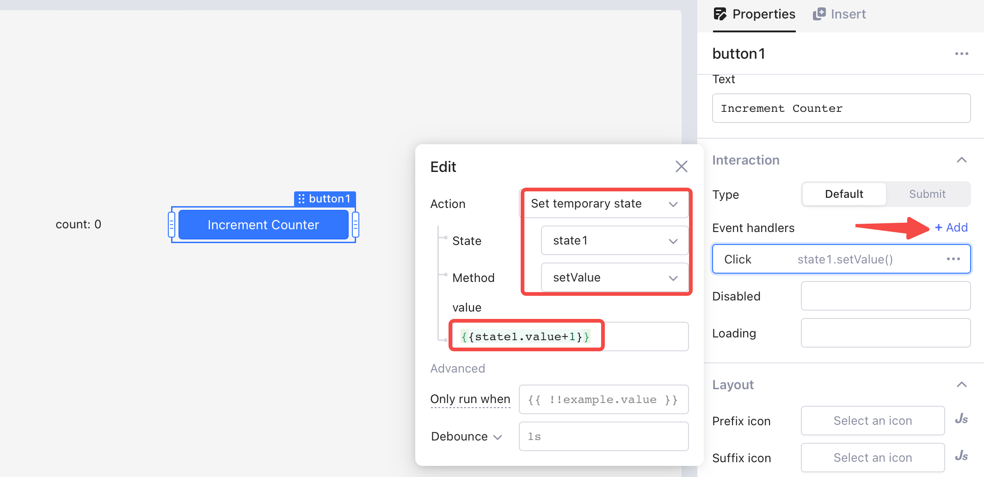Open the Action dropdown showing Set temporary state
Screen dimensions: 984x477
point(604,204)
